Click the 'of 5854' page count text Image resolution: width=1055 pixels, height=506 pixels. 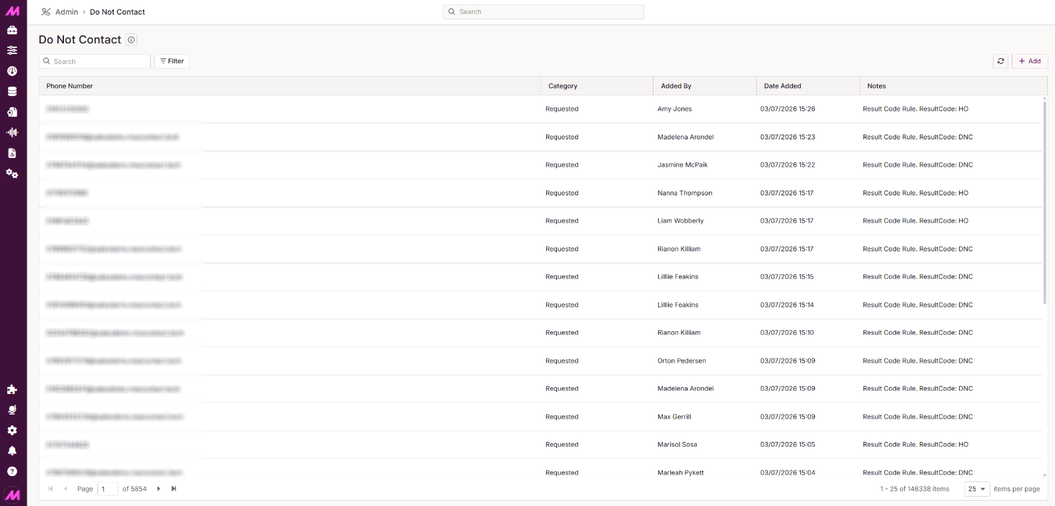(135, 489)
